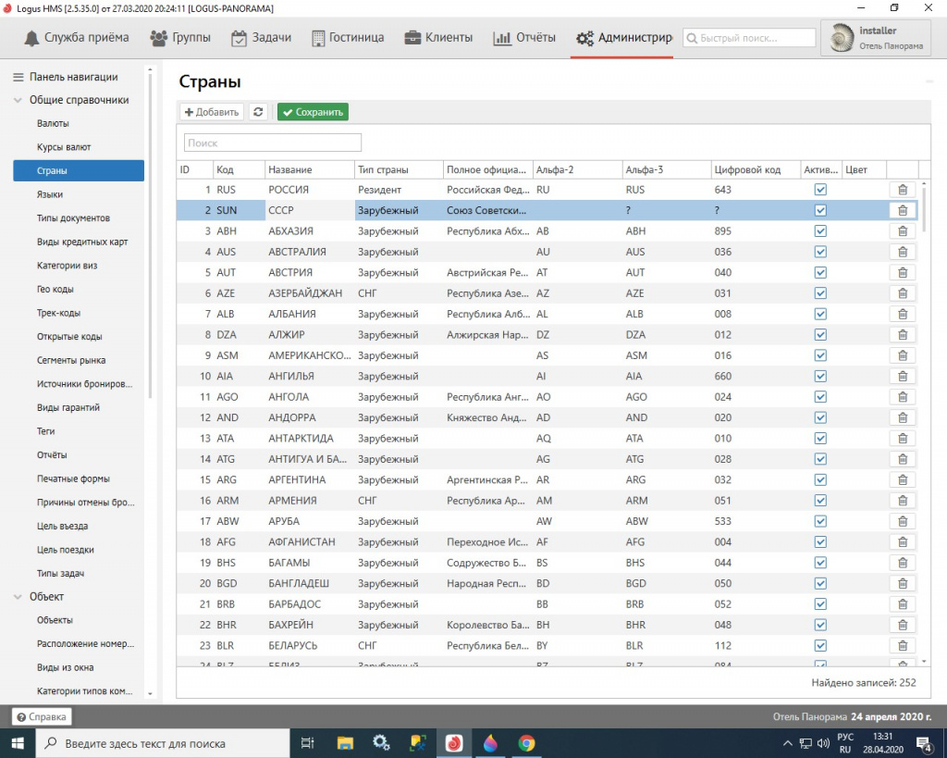Open Служба приёма menu
This screenshot has height=758, width=947.
point(77,37)
